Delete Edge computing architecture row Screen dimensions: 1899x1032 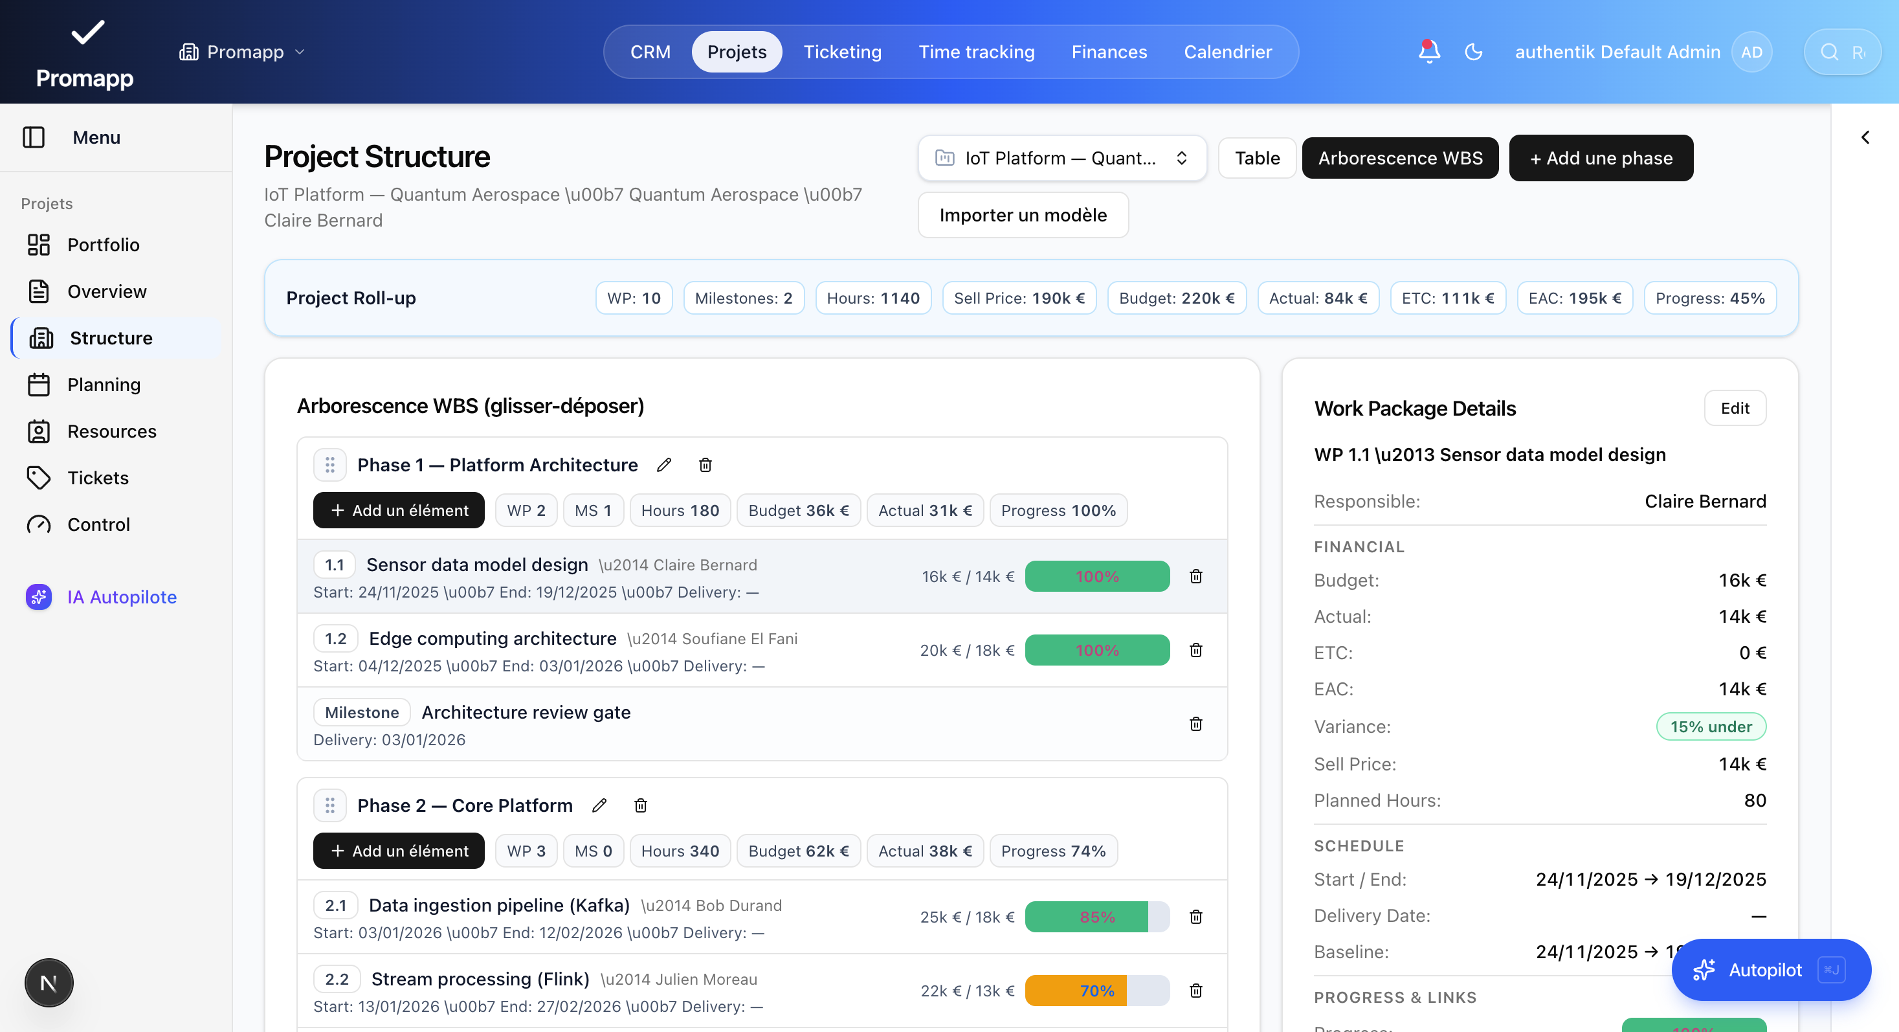pos(1195,650)
